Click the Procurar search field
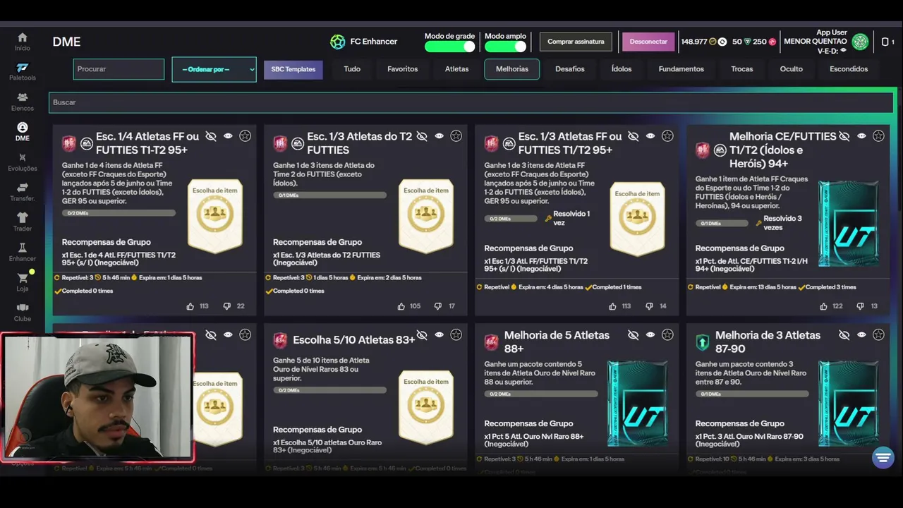The height and width of the screenshot is (508, 903). click(x=119, y=69)
